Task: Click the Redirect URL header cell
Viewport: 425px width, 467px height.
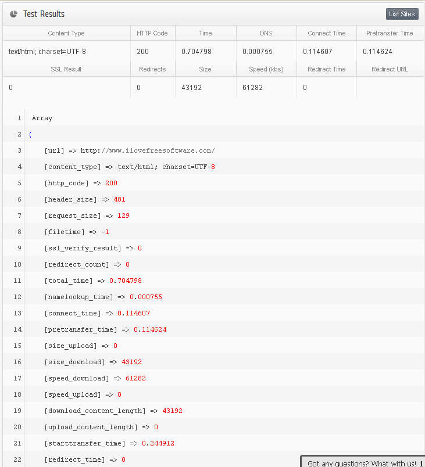Action: pos(390,69)
